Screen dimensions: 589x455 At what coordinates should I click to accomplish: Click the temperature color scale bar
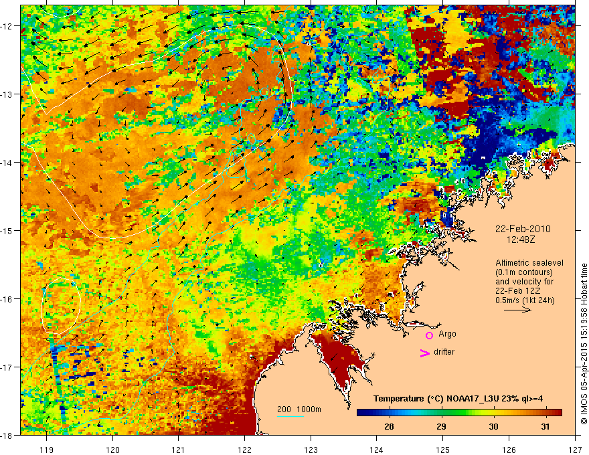(459, 413)
